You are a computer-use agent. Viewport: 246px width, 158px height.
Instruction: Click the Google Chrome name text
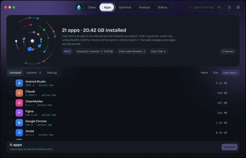pyautogui.click(x=36, y=121)
